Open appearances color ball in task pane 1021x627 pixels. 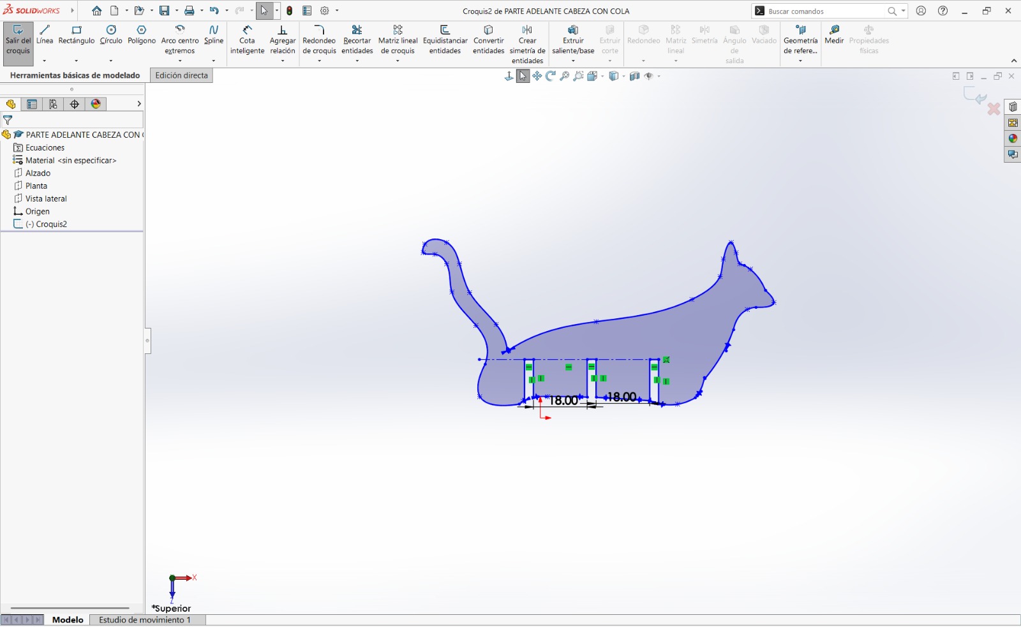(1013, 138)
